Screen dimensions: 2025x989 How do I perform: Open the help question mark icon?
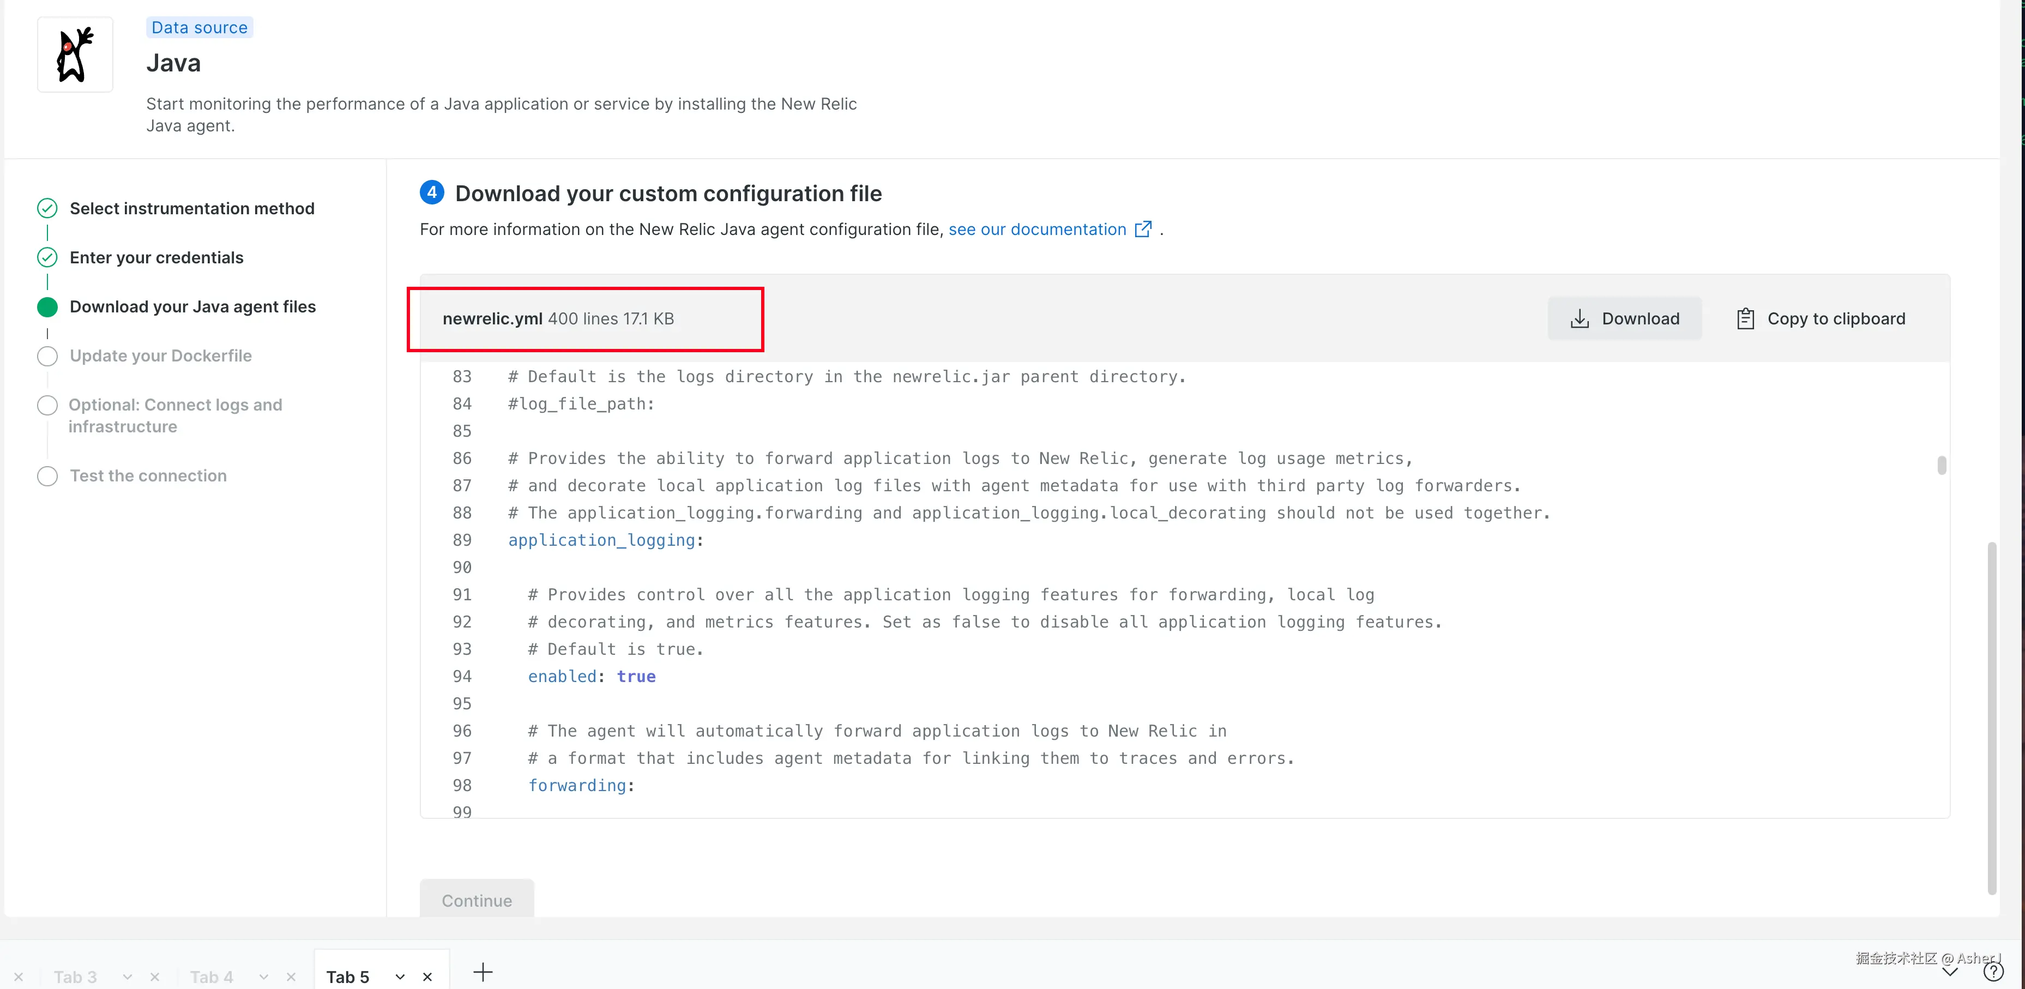[1993, 973]
